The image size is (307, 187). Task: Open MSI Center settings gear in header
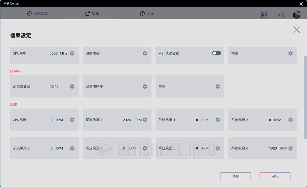point(281,15)
